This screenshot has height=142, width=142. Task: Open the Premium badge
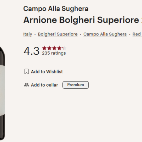point(76,85)
